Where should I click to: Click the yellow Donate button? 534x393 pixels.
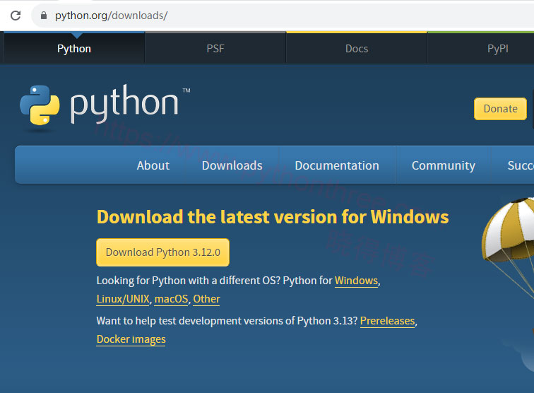(x=500, y=109)
